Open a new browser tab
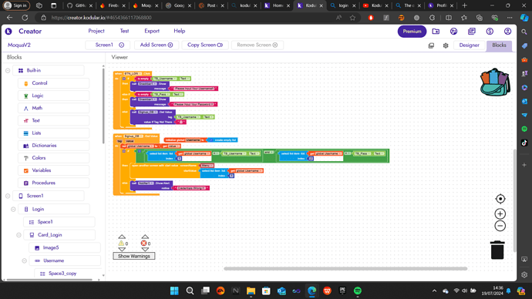 coord(464,5)
